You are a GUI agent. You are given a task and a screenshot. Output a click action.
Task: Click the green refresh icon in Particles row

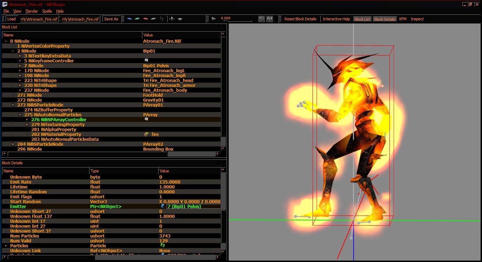[162, 246]
